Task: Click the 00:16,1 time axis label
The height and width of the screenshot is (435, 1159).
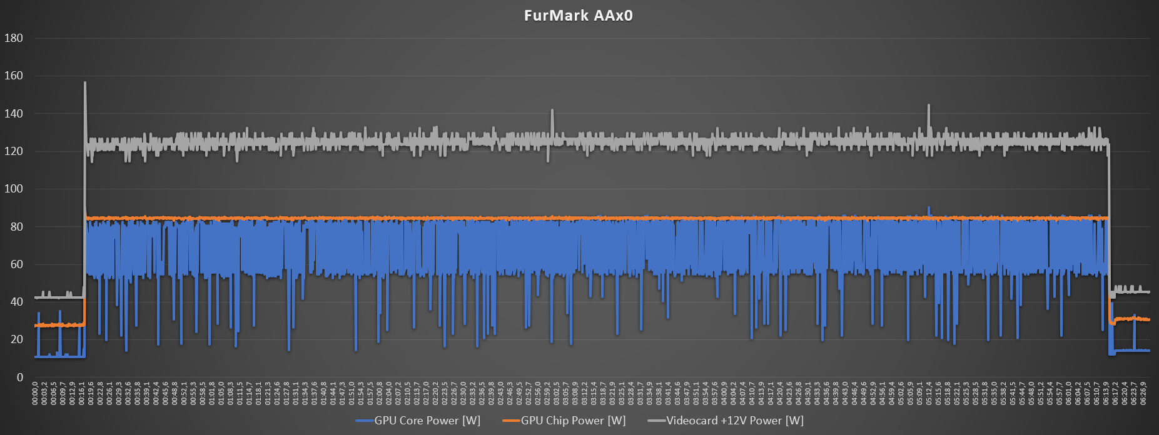Action: click(x=82, y=394)
